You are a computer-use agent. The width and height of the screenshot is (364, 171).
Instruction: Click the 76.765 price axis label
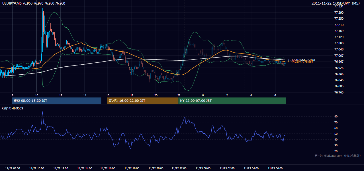point(339,93)
